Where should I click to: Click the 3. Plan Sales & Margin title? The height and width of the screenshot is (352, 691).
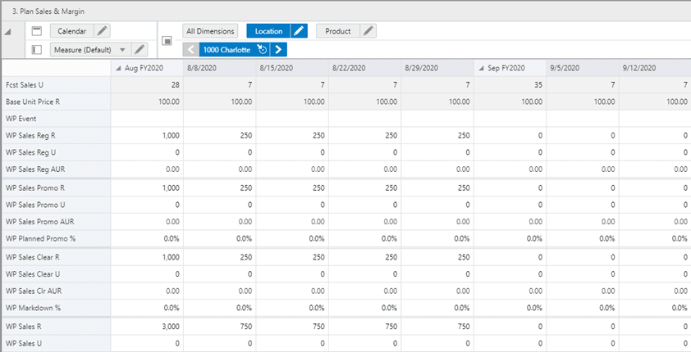point(48,11)
